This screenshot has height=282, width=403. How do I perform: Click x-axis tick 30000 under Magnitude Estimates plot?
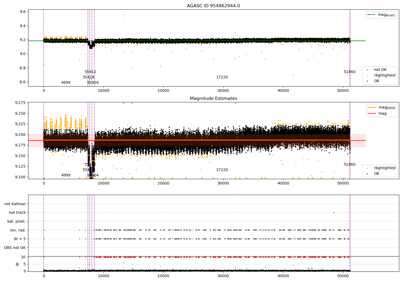tap(223, 183)
